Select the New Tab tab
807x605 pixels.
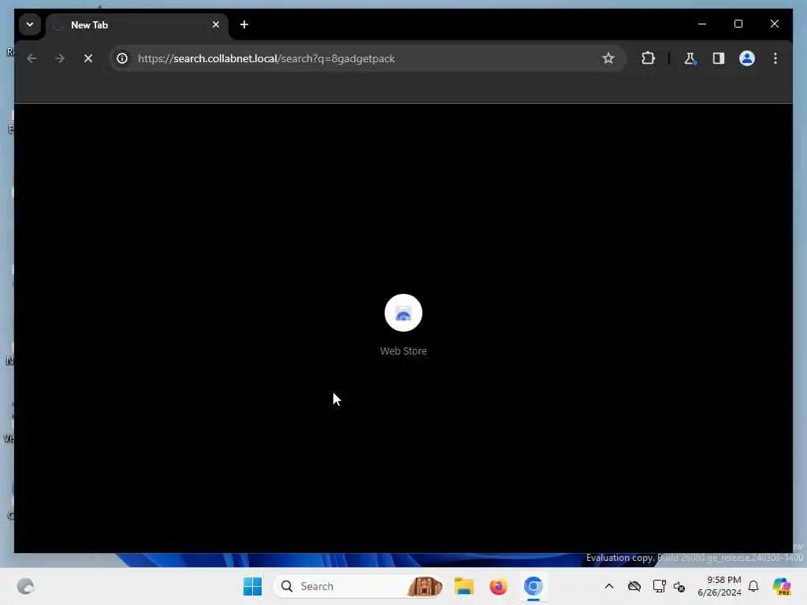tap(137, 25)
